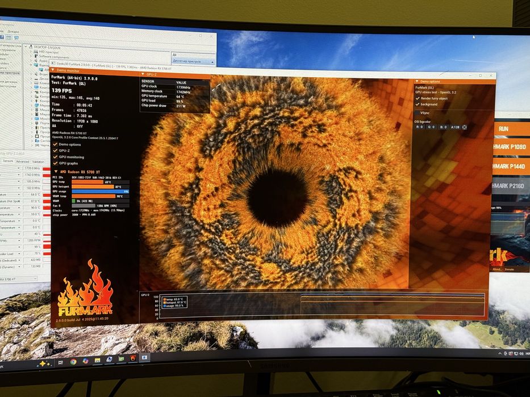This screenshot has height=397, width=530.
Task: Click the fan 0 gray bar
Action: point(84,205)
